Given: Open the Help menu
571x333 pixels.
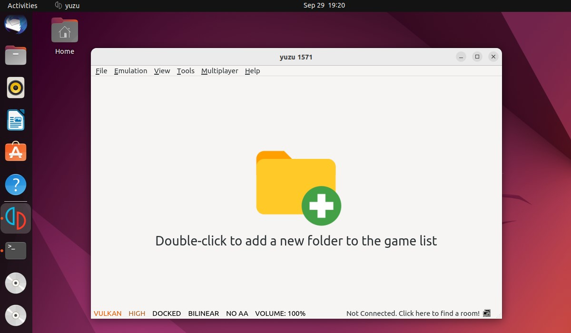Looking at the screenshot, I should click(x=252, y=70).
